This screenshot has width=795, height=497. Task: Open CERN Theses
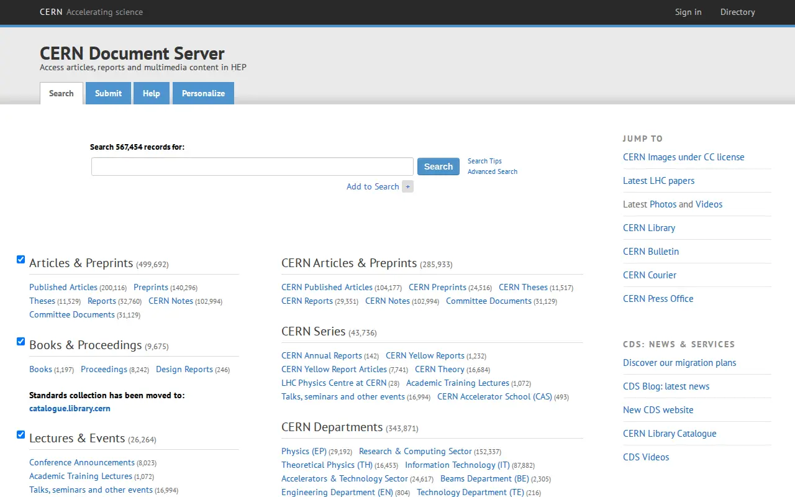click(x=523, y=287)
